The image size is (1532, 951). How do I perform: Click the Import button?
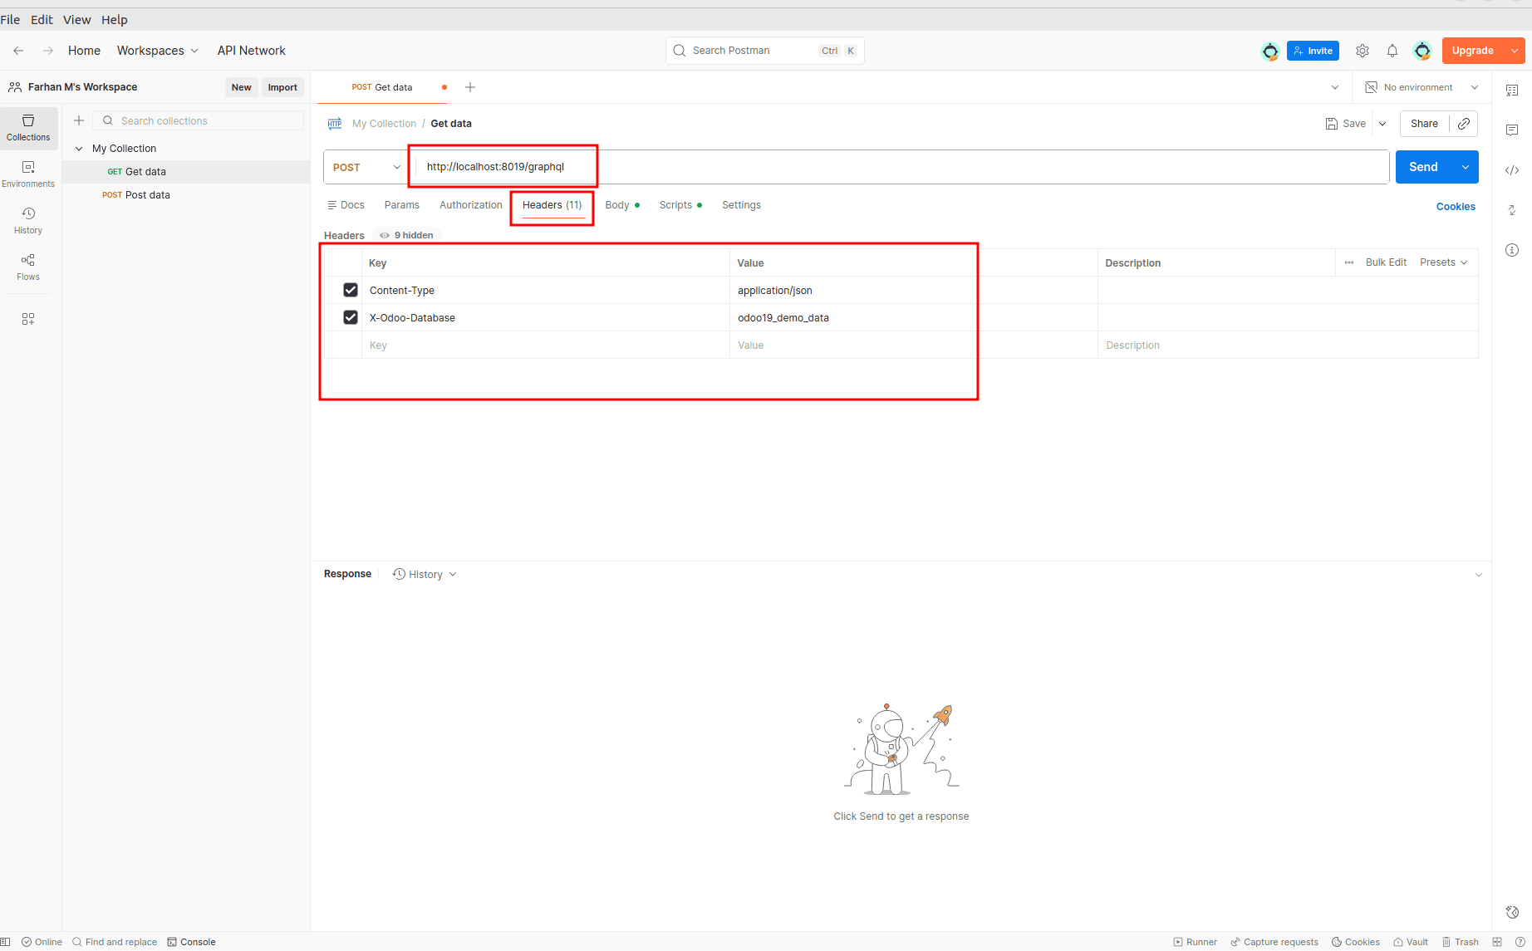[x=282, y=87]
